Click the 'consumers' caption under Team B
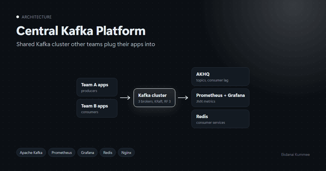 pyautogui.click(x=90, y=112)
